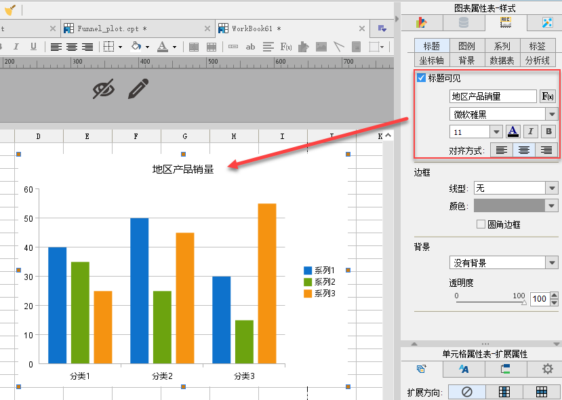562x400 pixels.
Task: Open the chart data panel tab
Action: tap(464, 22)
